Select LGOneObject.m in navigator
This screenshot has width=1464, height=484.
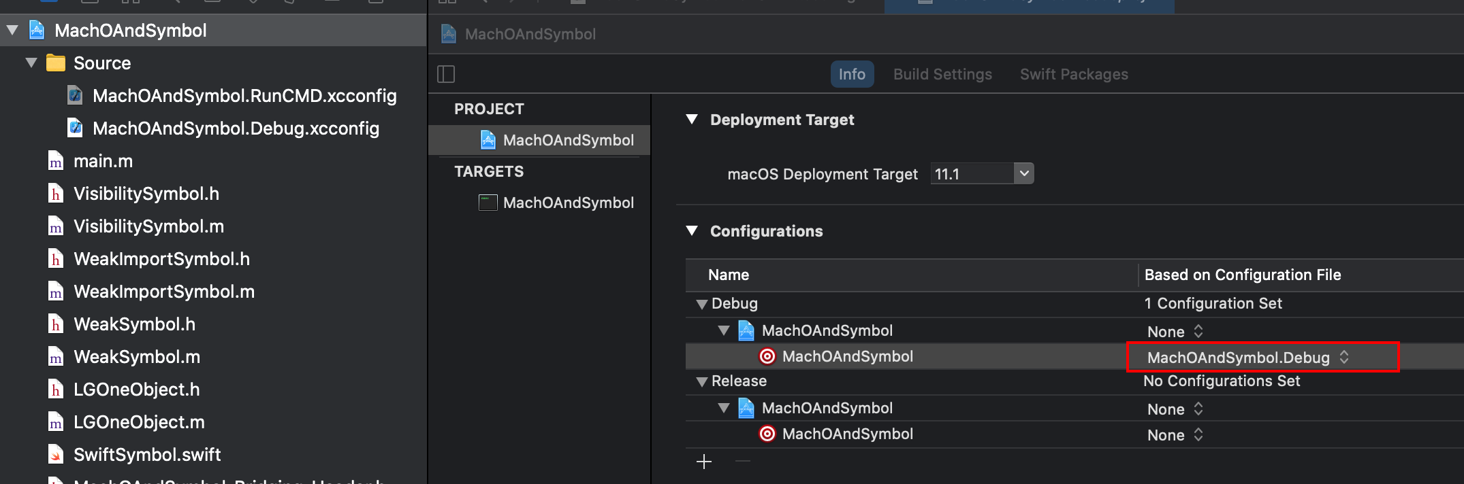pos(139,422)
